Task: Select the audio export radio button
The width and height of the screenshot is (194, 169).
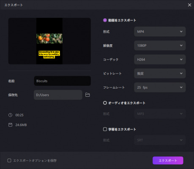Action: [x=105, y=103]
